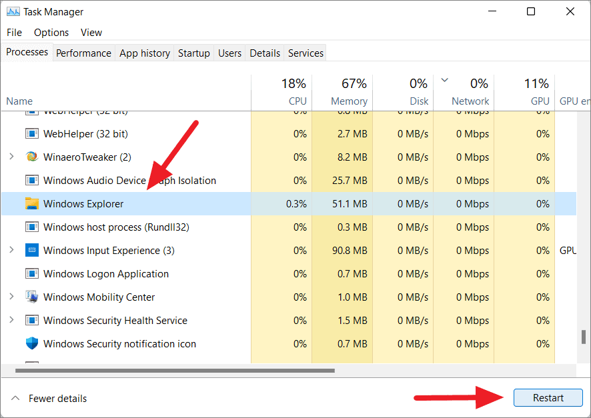The image size is (591, 418).
Task: Sort by the CPU column header
Action: coord(282,93)
